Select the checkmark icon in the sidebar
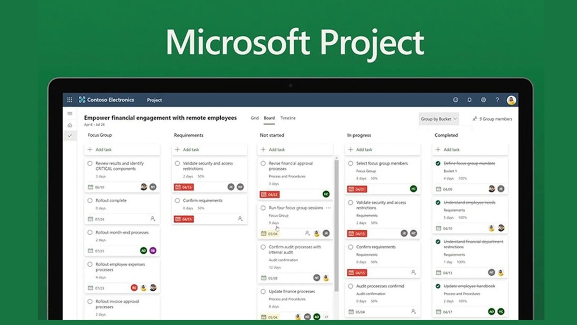Viewport: 577px width, 325px height. tap(70, 136)
